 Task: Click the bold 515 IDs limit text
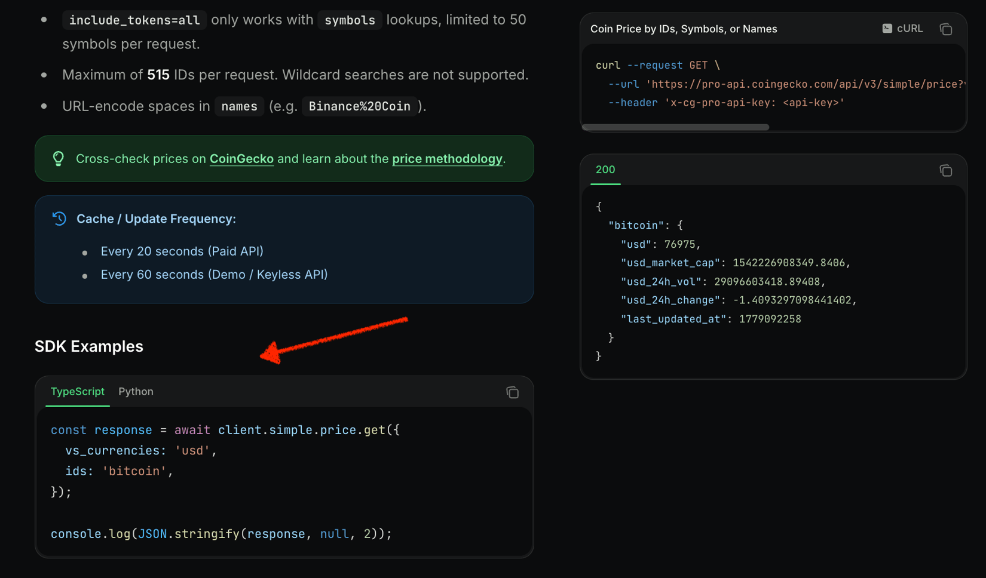(x=158, y=75)
